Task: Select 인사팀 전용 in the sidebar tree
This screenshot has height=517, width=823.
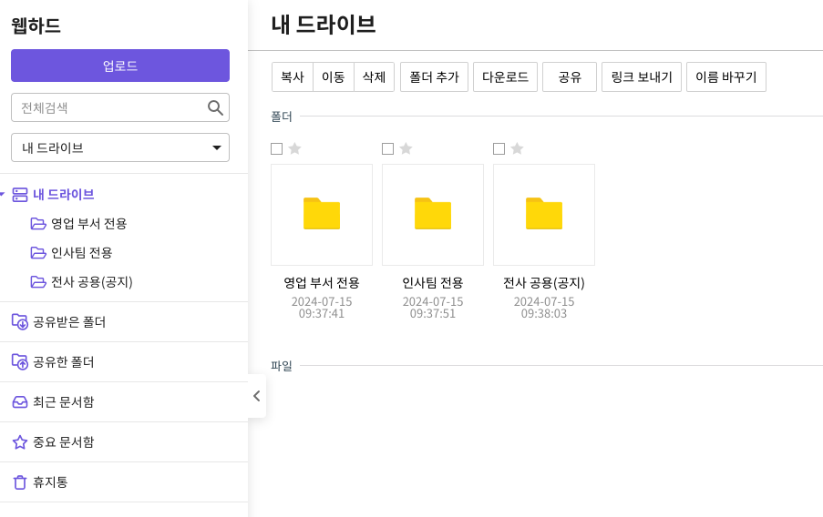Action: click(x=81, y=252)
